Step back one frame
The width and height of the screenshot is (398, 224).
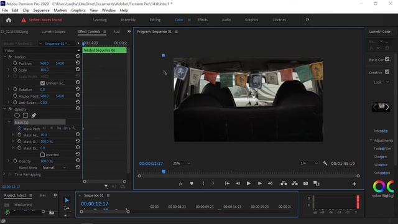click(238, 184)
